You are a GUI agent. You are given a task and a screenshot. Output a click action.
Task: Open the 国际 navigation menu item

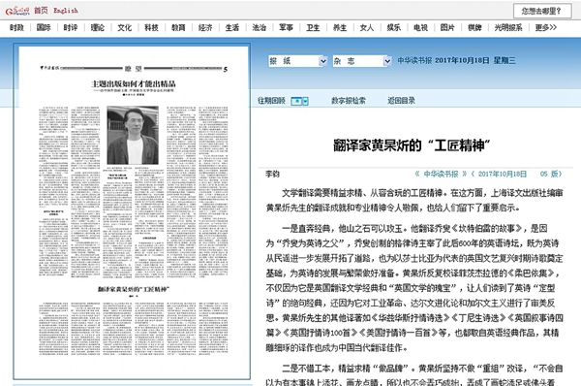click(44, 27)
